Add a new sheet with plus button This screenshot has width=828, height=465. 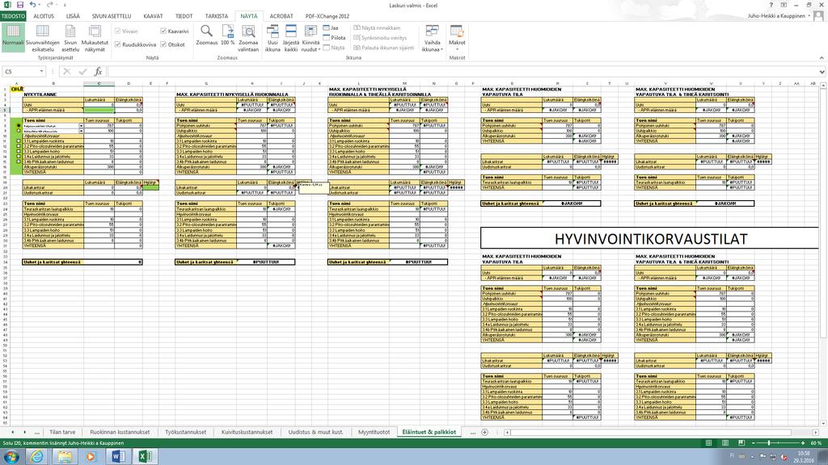click(x=485, y=433)
